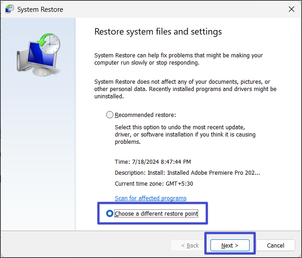This screenshot has height=258, width=302.
Task: Open Scan for affected programs link
Action: click(x=151, y=198)
